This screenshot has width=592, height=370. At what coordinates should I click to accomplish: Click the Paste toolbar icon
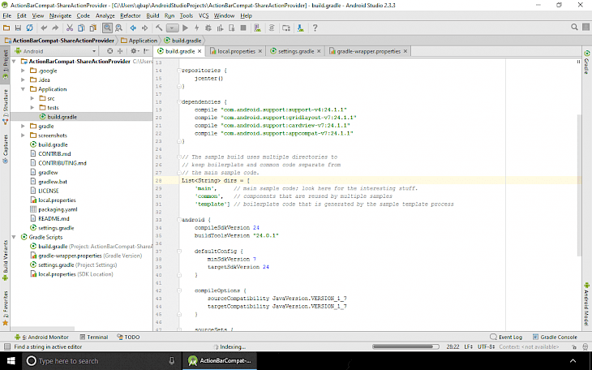tap(92, 28)
